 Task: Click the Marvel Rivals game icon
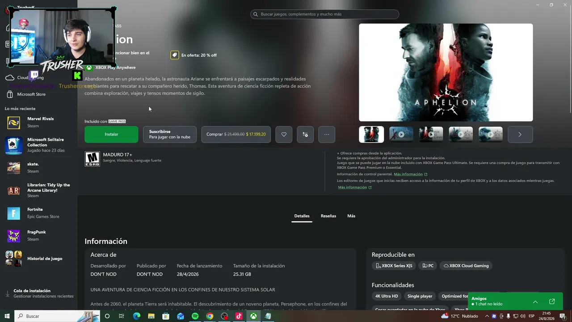13,123
